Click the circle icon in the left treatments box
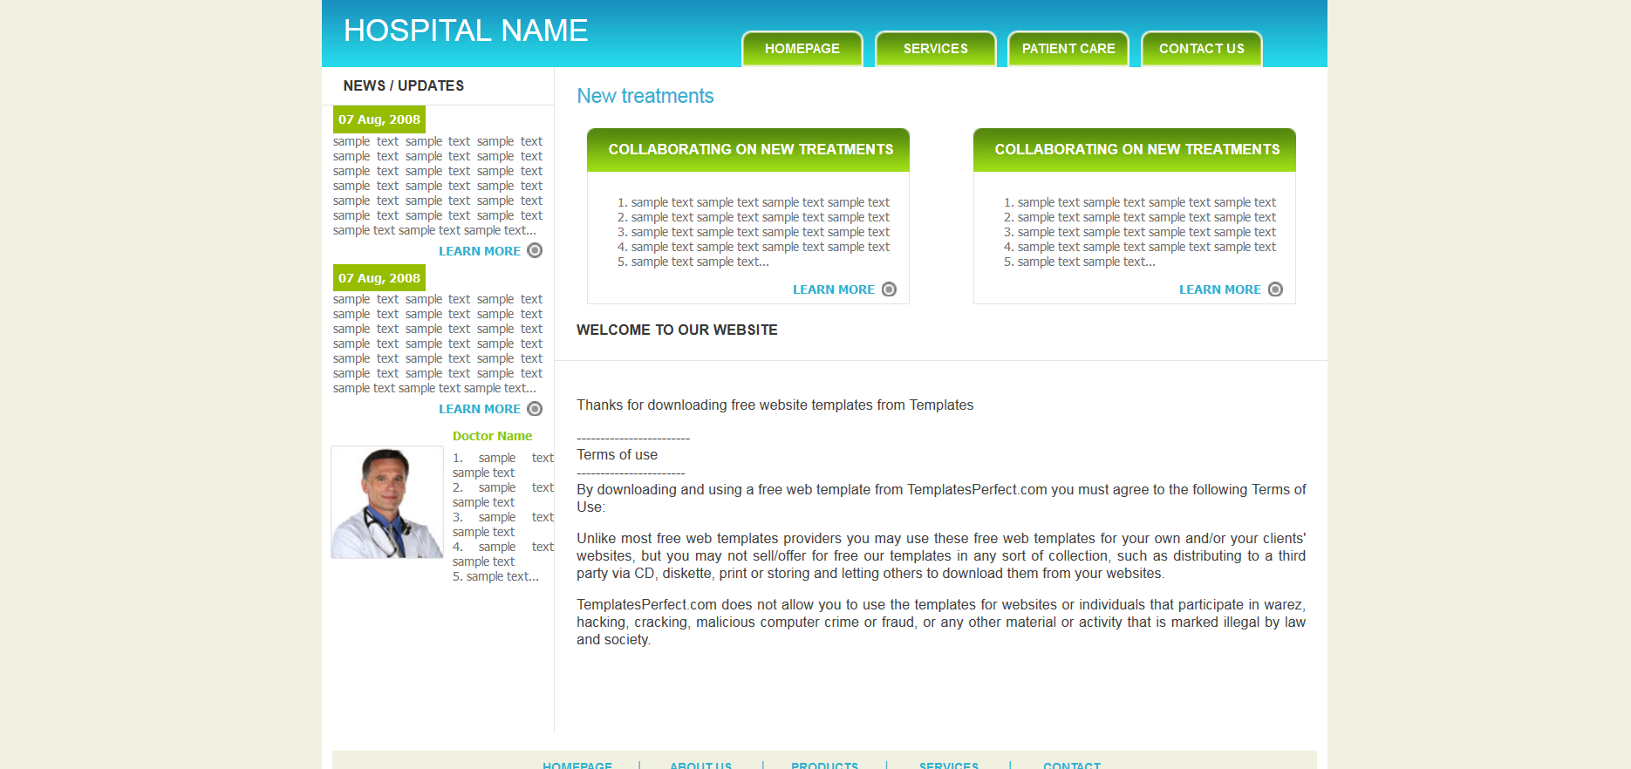The height and width of the screenshot is (769, 1631). (889, 289)
